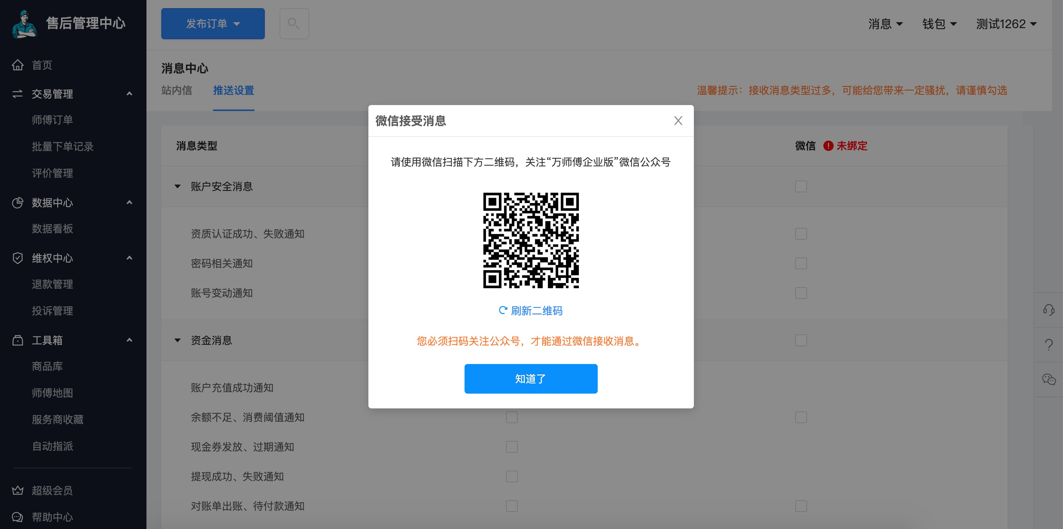Click the 温馨提示 warning text

click(852, 90)
